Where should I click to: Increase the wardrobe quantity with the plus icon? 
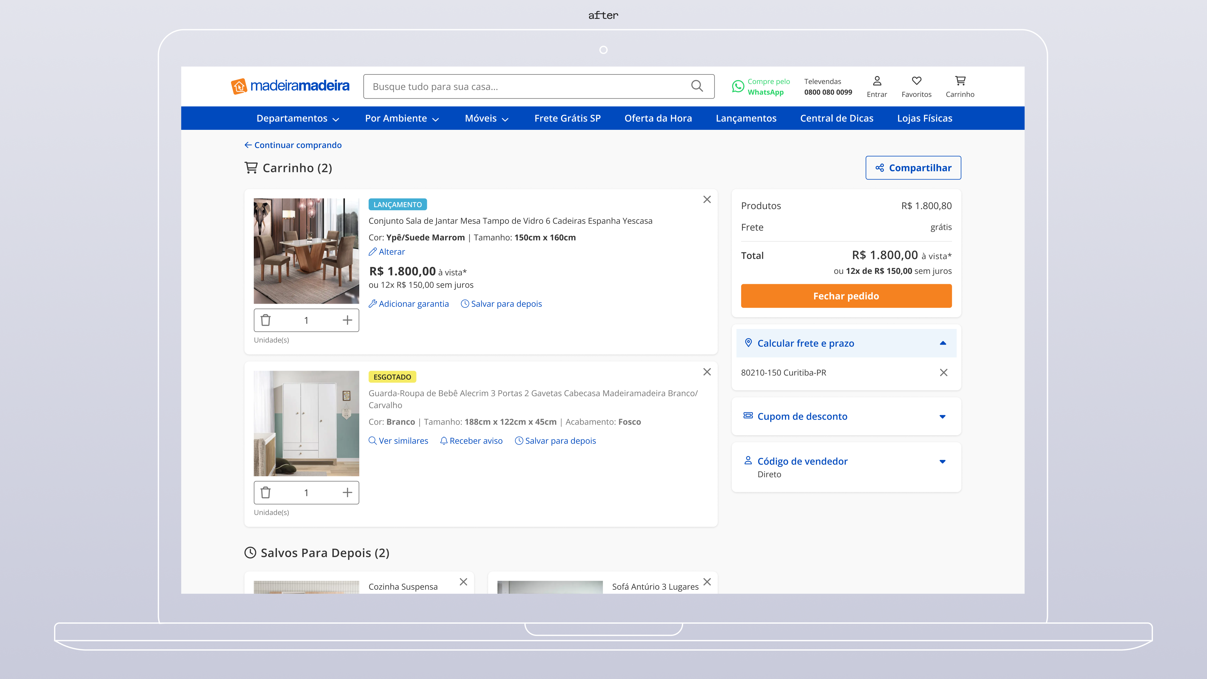coord(347,493)
